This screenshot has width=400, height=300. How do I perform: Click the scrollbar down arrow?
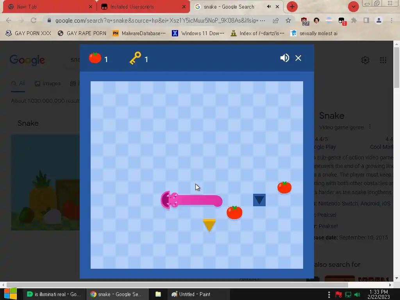click(397, 278)
